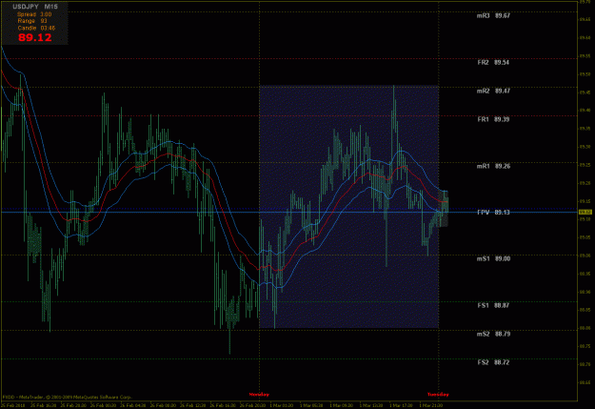Select the FS1 88.87 level label
Screen dimensions: 595x409
point(493,305)
